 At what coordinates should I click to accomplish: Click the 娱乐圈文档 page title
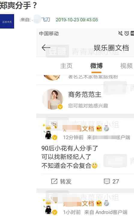point(111,48)
